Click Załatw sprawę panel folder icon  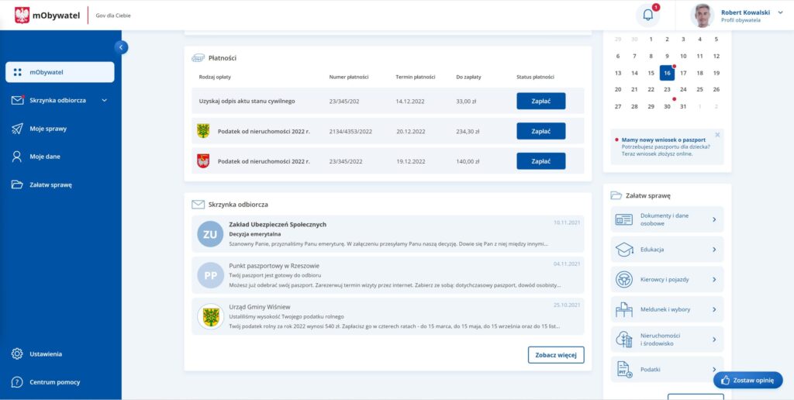[616, 195]
